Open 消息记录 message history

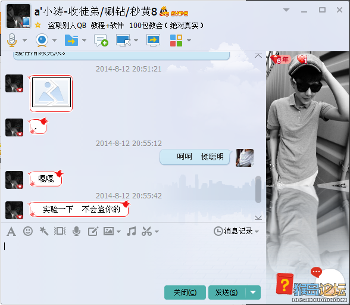(x=233, y=231)
